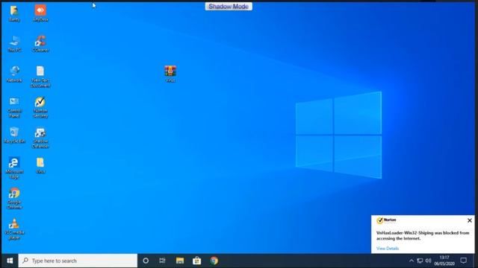The image size is (478, 268).
Task: Select the Microsoft Edge desktop shortcut
Action: (14, 167)
